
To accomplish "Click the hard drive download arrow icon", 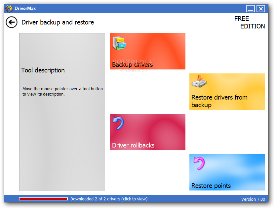I will coord(199,81).
